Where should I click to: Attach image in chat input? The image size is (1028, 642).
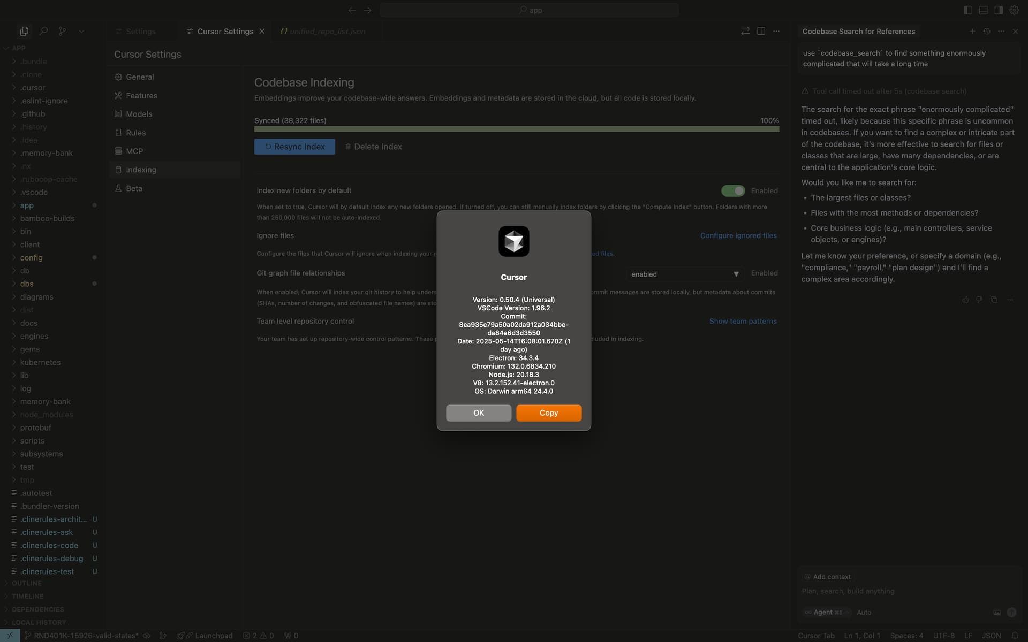pyautogui.click(x=997, y=613)
